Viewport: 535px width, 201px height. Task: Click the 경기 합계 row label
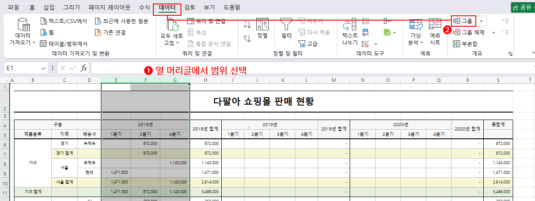pos(64,153)
